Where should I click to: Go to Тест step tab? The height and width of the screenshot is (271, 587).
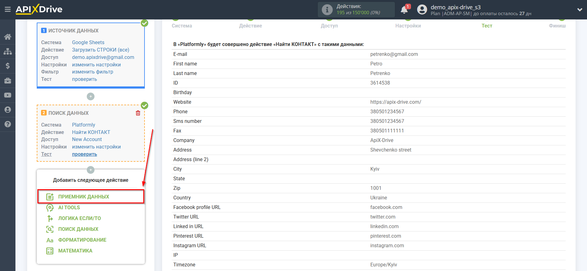(487, 26)
